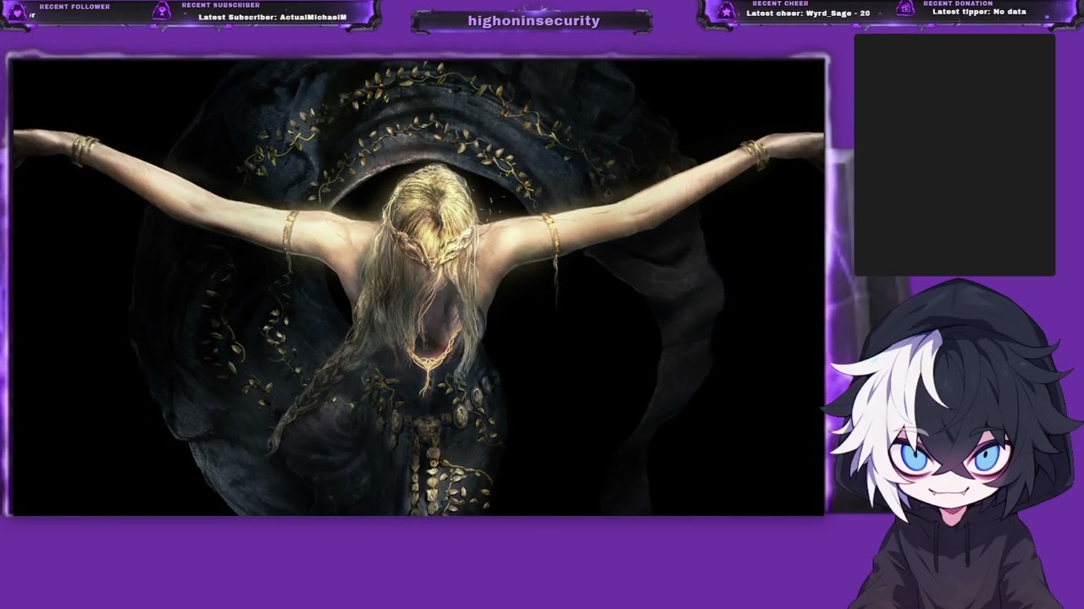Click the 'RECENT DONATION' label
Viewport: 1084px width, 609px height.
(x=958, y=4)
